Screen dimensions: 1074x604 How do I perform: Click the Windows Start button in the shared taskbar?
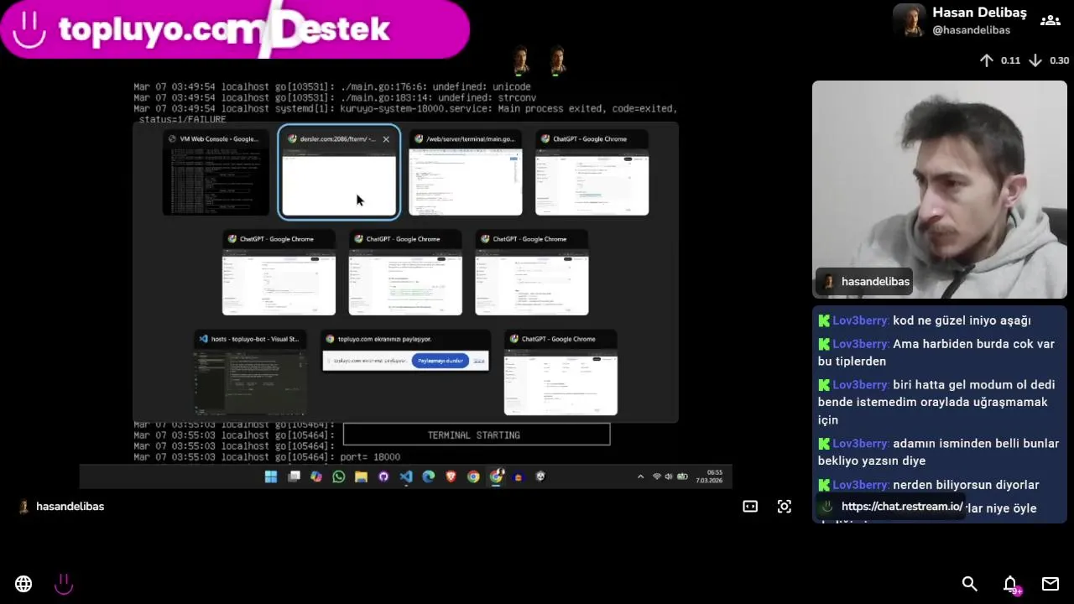271,476
